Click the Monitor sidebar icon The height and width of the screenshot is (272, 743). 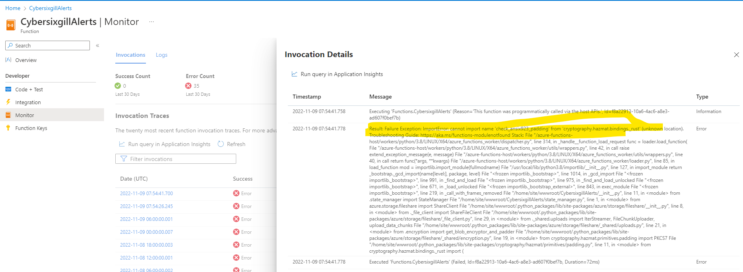[8, 115]
